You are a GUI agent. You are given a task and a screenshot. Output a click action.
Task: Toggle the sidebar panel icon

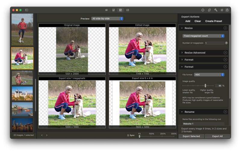(x=27, y=10)
